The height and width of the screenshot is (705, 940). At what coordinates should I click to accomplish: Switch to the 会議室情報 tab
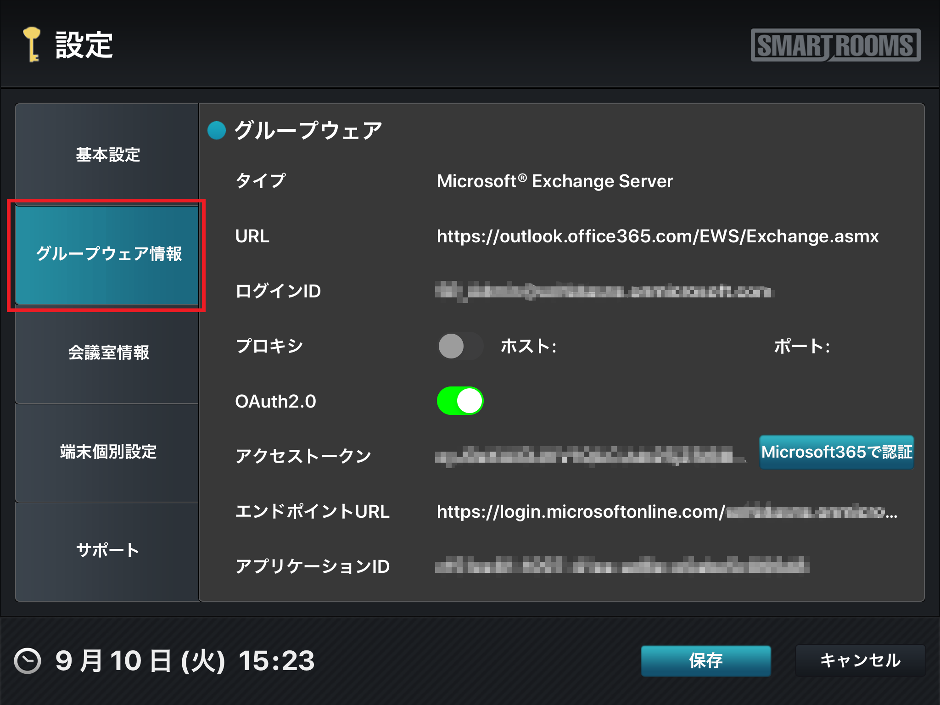click(107, 352)
